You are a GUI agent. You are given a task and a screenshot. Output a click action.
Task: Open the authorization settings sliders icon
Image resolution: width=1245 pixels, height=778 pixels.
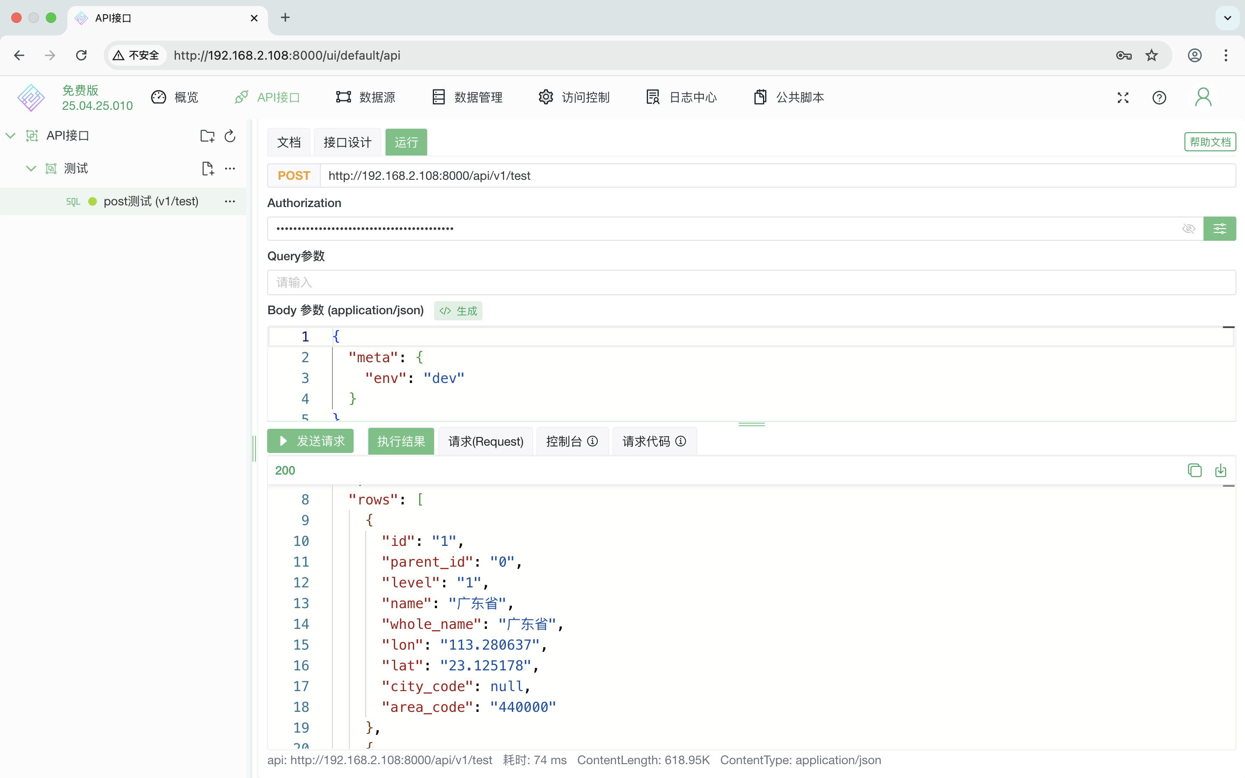[x=1219, y=229]
